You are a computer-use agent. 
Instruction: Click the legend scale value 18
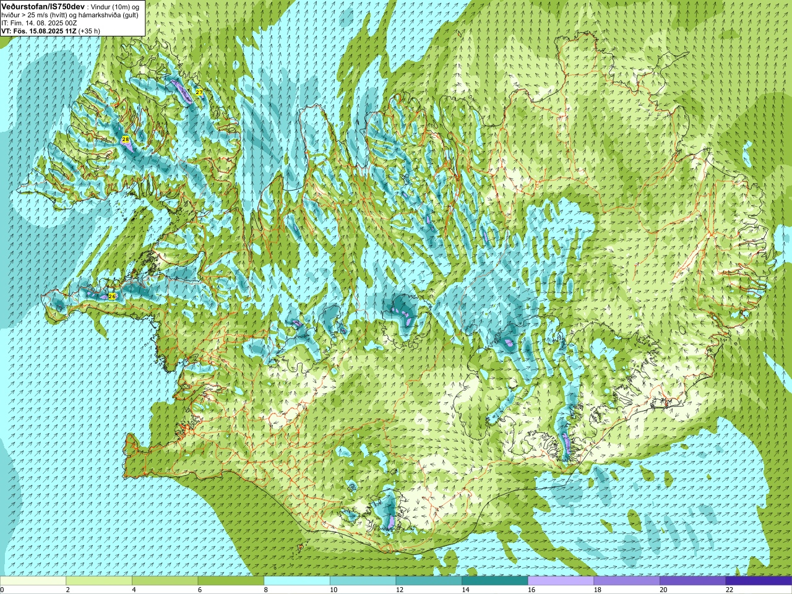tap(597, 590)
